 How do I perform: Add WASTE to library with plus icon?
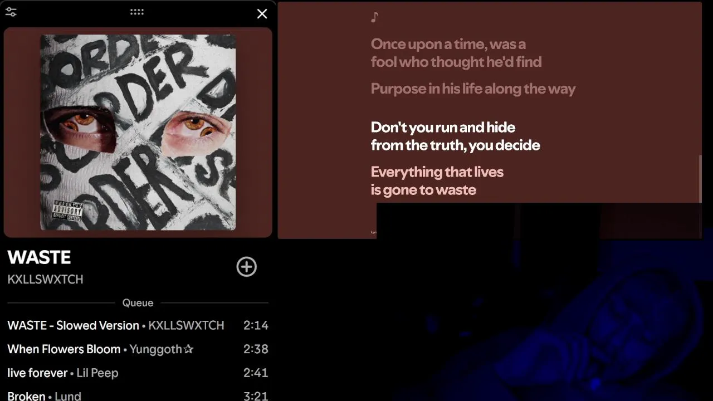coord(247,267)
